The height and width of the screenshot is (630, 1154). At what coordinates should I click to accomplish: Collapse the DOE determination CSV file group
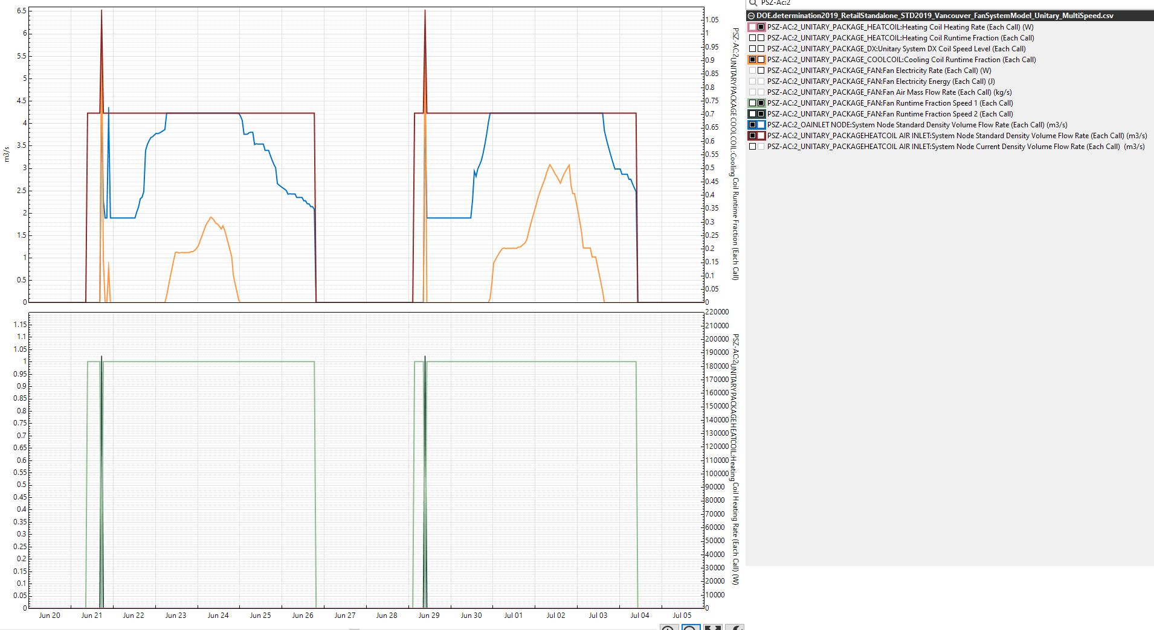(x=752, y=15)
